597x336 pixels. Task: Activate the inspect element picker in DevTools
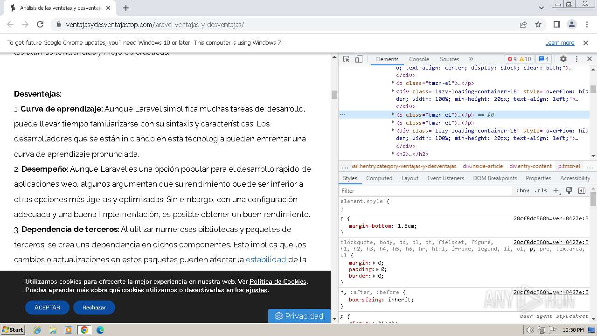[x=346, y=59]
